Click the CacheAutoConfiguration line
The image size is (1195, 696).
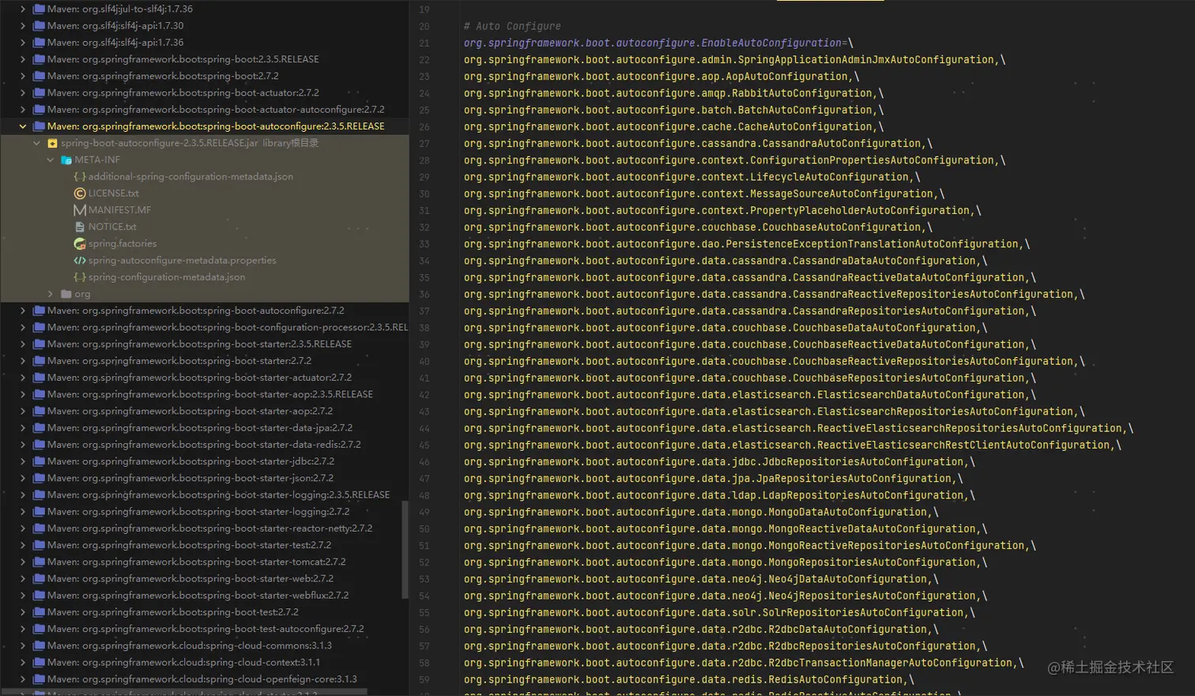pyautogui.click(x=674, y=126)
